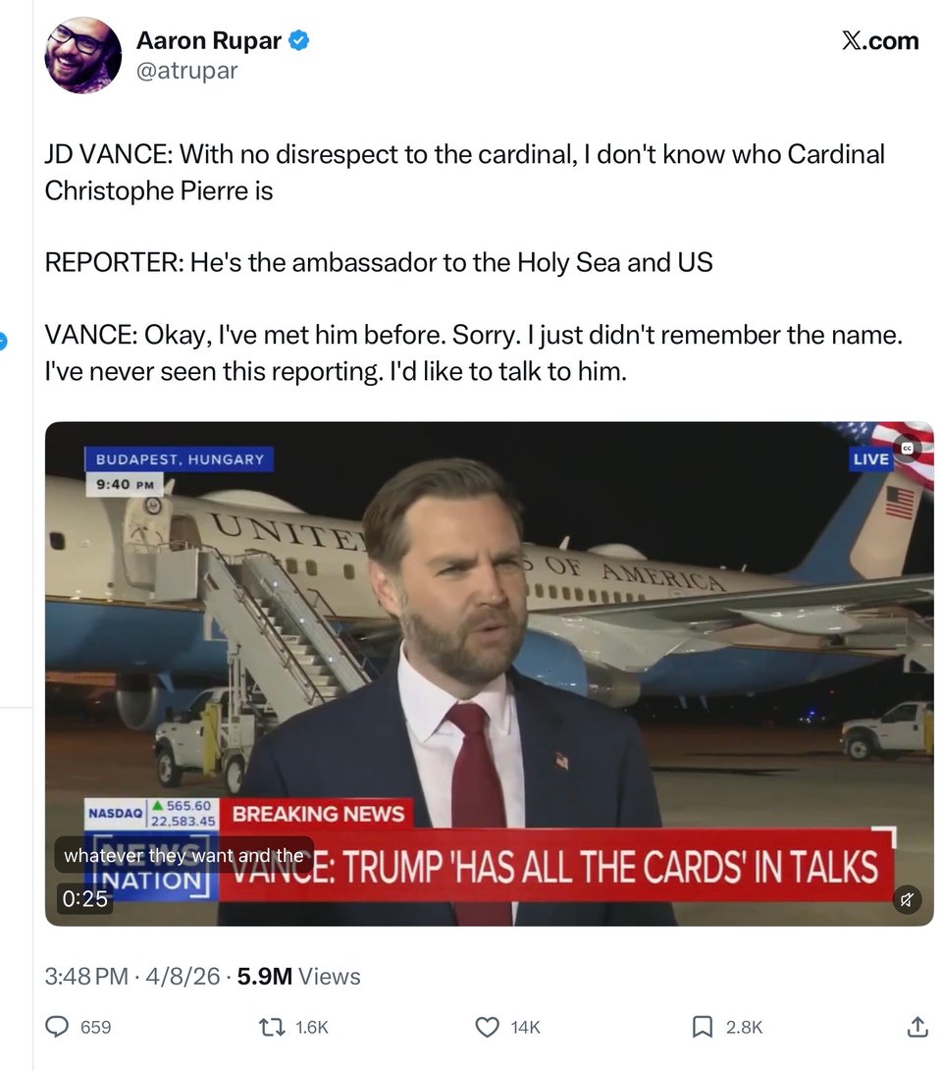Viewport: 942px width, 1071px height.
Task: Play the JD Vance video
Action: [x=489, y=673]
